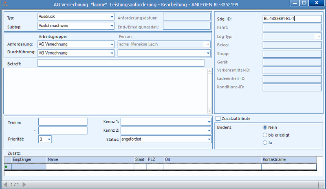Click the Beleg field
326x189 pixels.
pyautogui.click(x=292, y=45)
